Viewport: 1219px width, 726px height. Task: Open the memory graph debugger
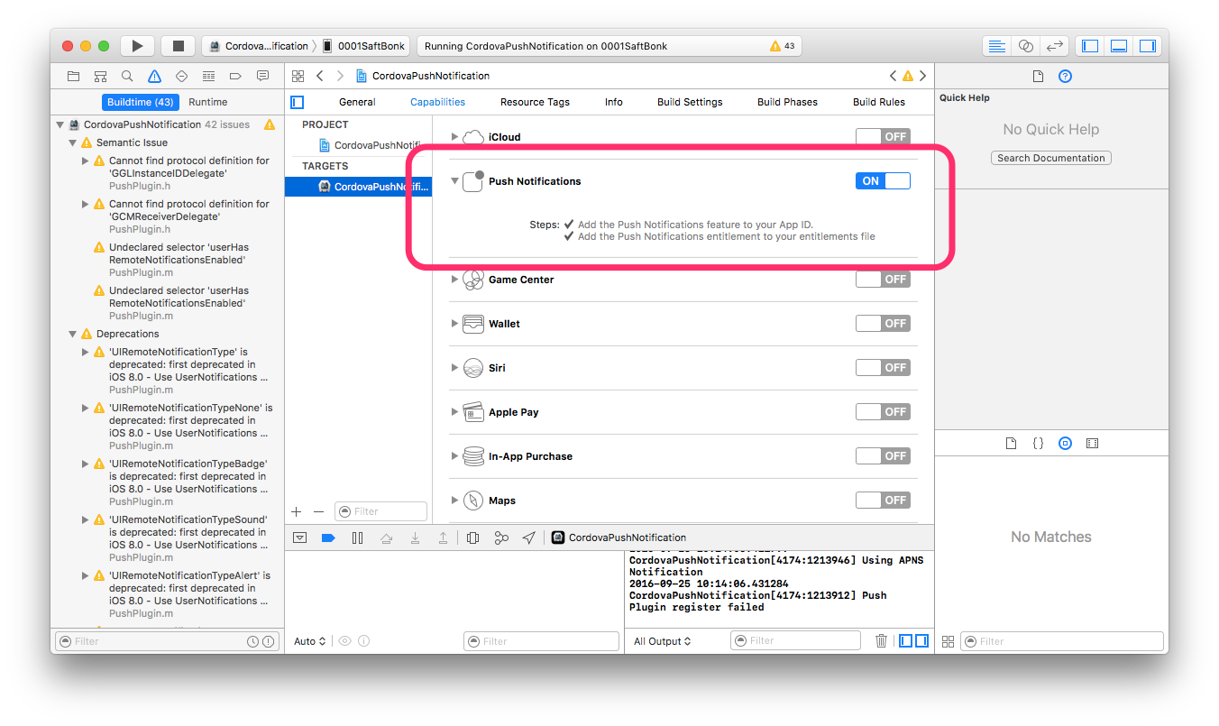coord(501,538)
